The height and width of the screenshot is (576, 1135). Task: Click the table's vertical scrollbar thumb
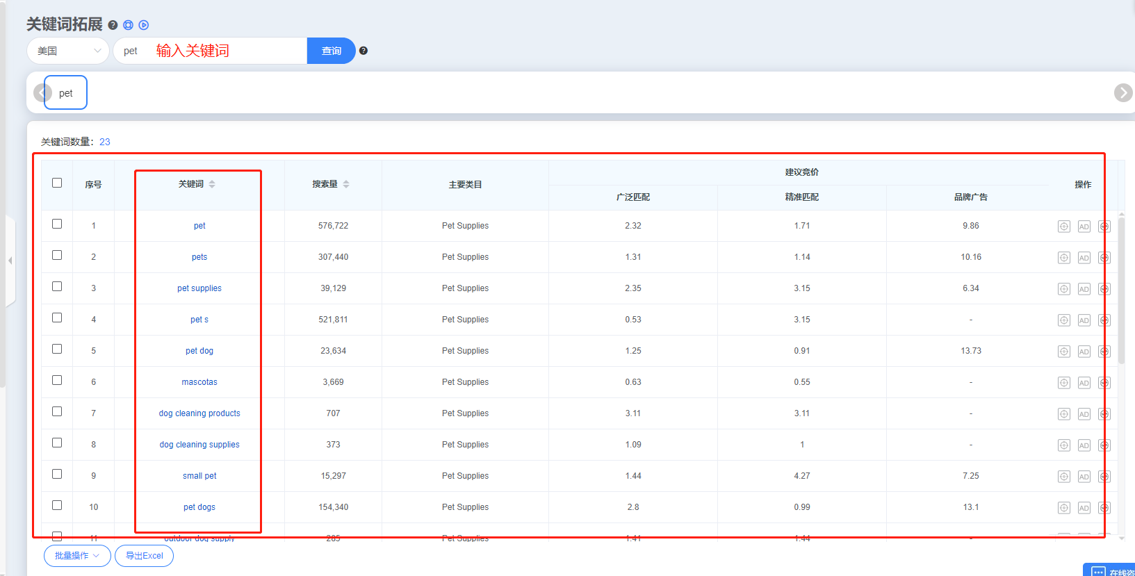(1121, 290)
